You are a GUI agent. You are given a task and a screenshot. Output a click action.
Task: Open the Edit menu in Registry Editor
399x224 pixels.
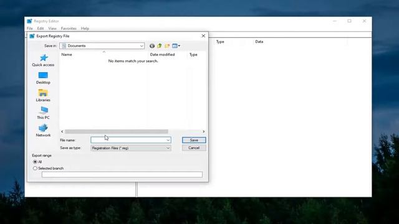tap(41, 29)
